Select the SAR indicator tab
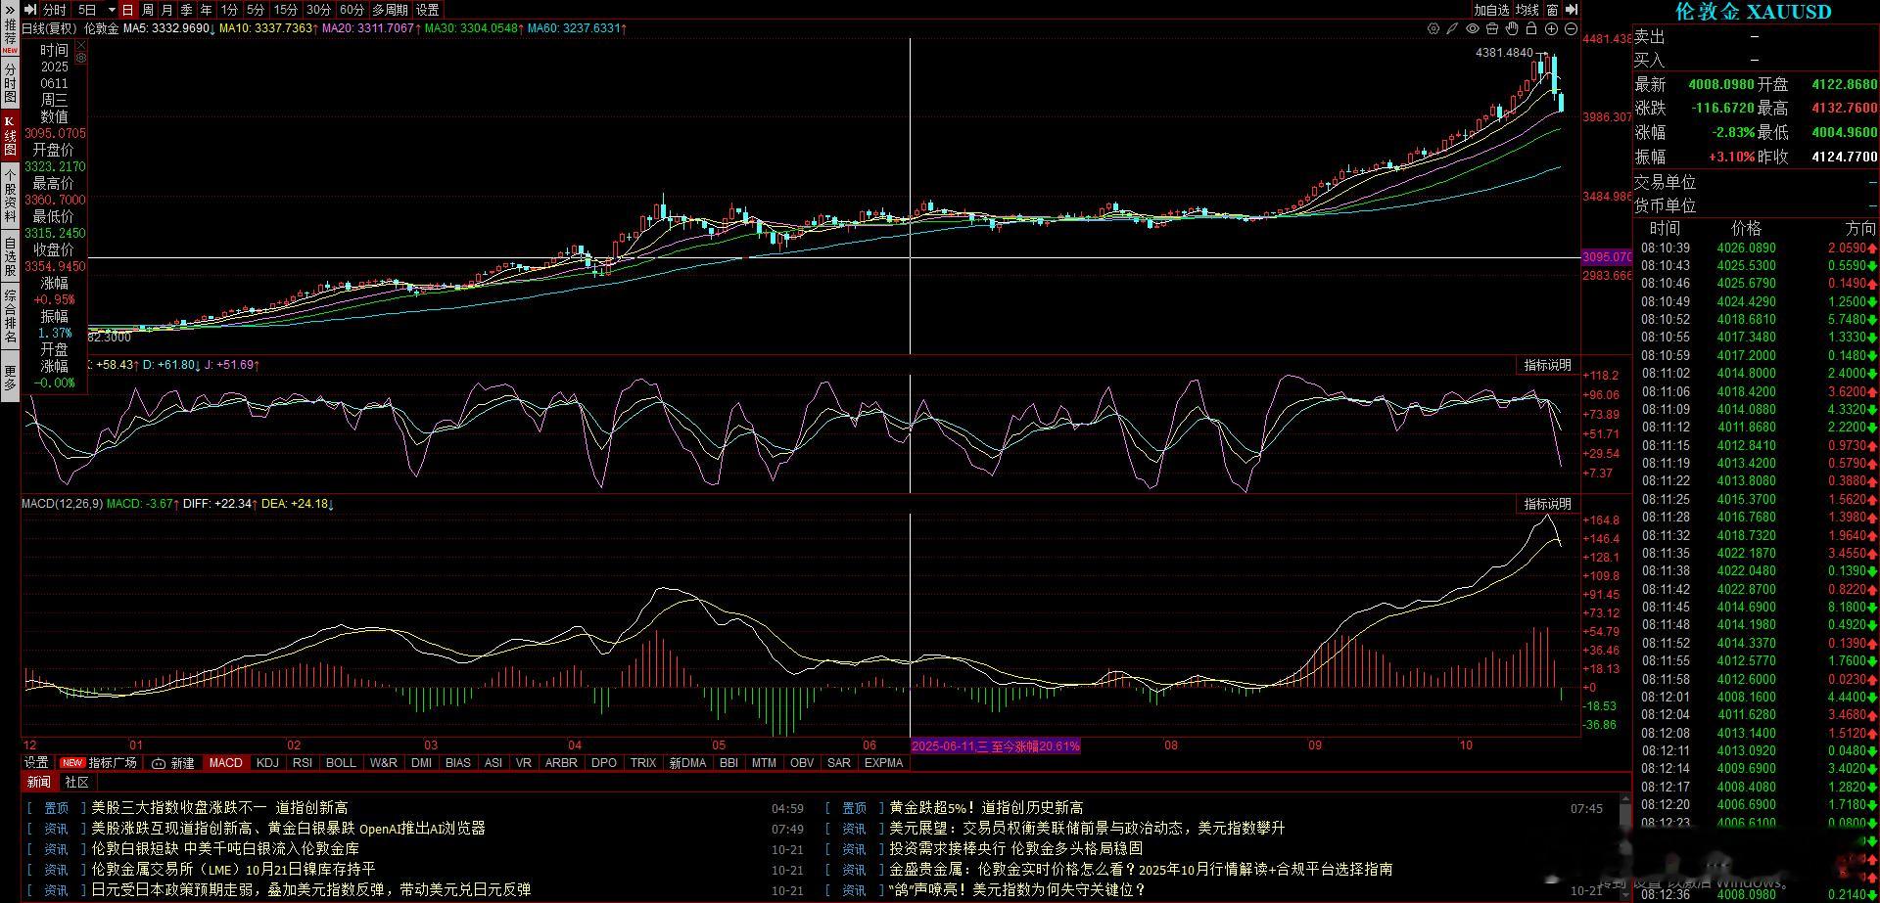The image size is (1880, 903). point(839,763)
